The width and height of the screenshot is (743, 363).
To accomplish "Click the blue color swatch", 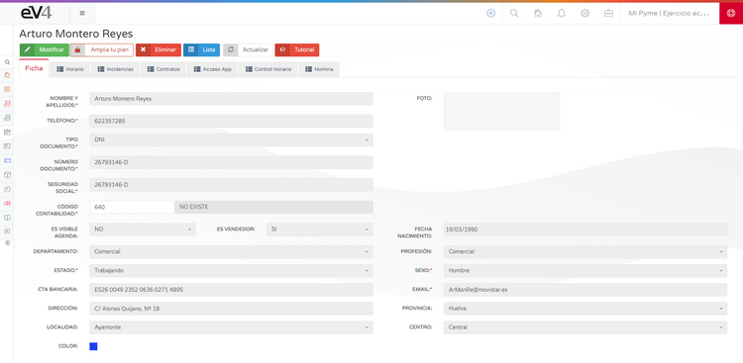I will (93, 346).
